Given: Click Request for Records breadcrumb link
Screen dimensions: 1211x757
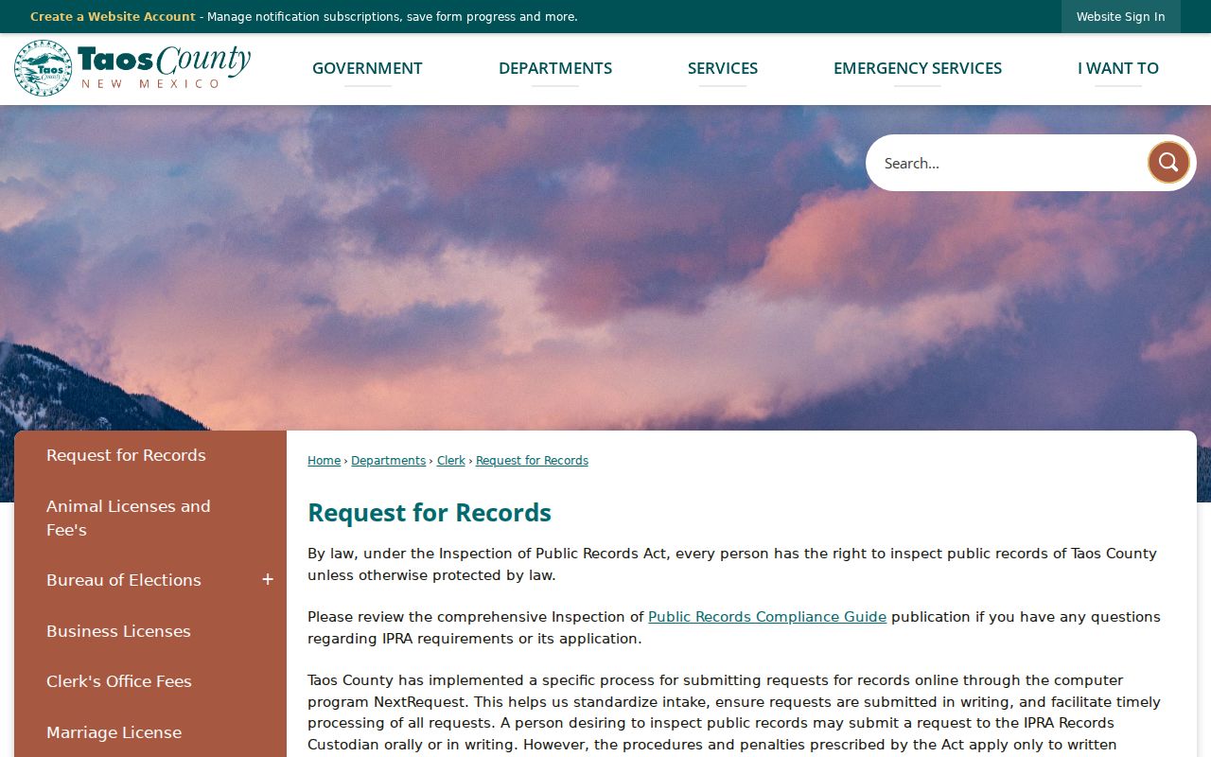Looking at the screenshot, I should point(532,461).
